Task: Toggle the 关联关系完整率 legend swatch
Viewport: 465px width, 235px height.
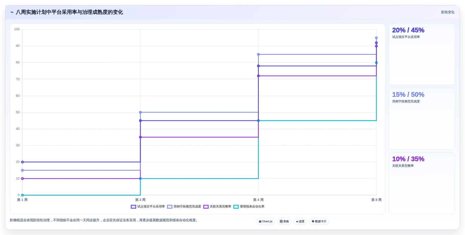Action: click(206, 207)
